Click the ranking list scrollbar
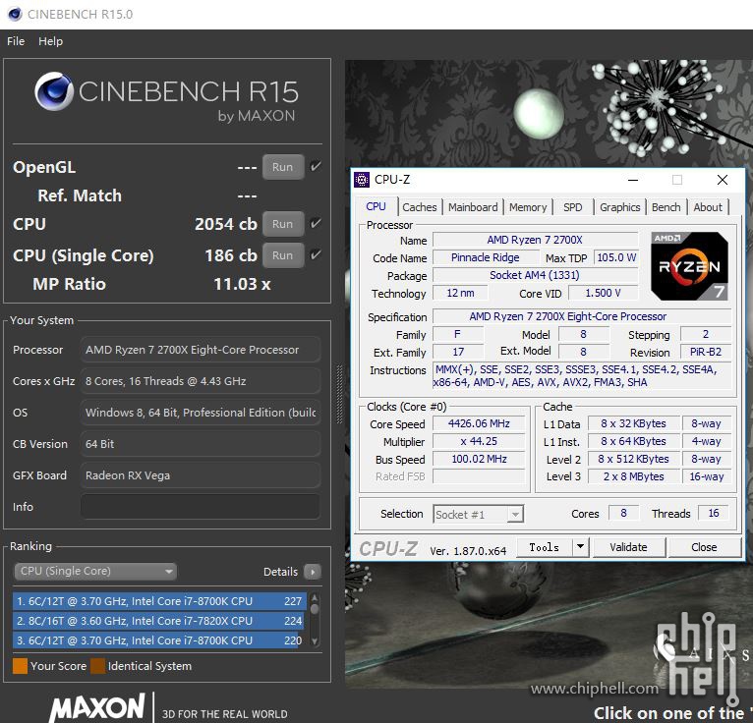 tap(315, 620)
